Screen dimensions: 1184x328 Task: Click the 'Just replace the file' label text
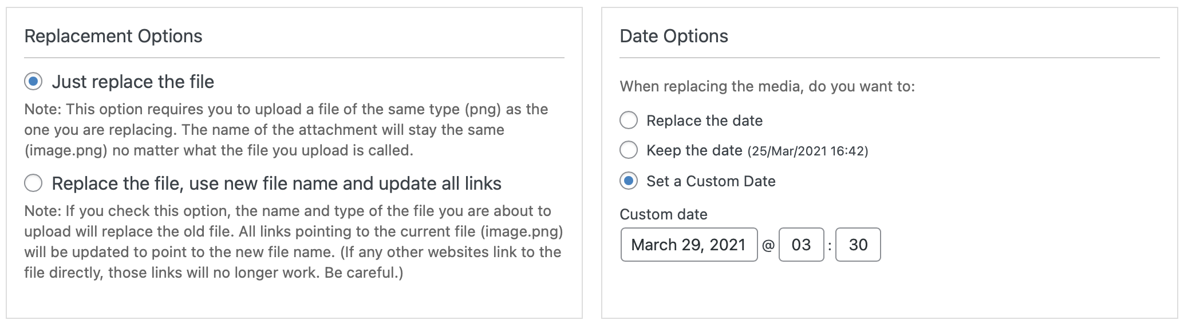(133, 82)
